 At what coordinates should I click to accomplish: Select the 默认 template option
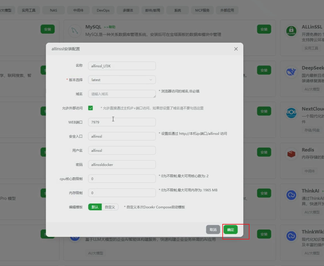95,207
